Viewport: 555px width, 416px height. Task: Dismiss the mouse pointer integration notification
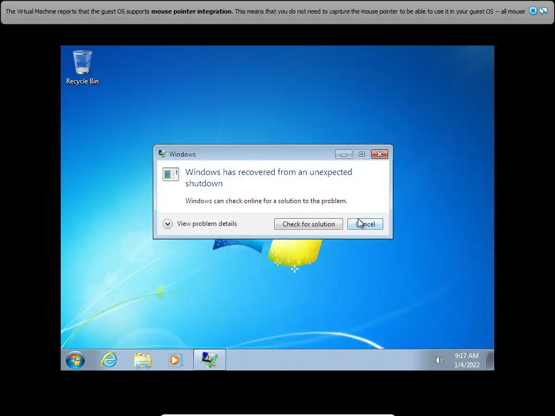pos(532,11)
